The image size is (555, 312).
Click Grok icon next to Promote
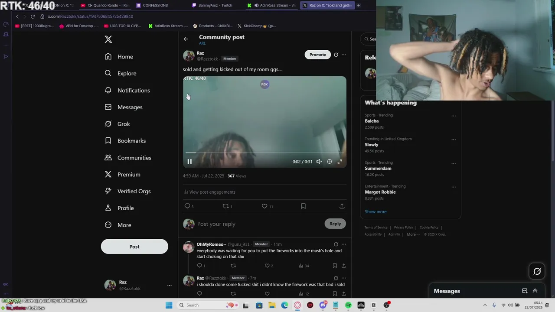coord(336,55)
